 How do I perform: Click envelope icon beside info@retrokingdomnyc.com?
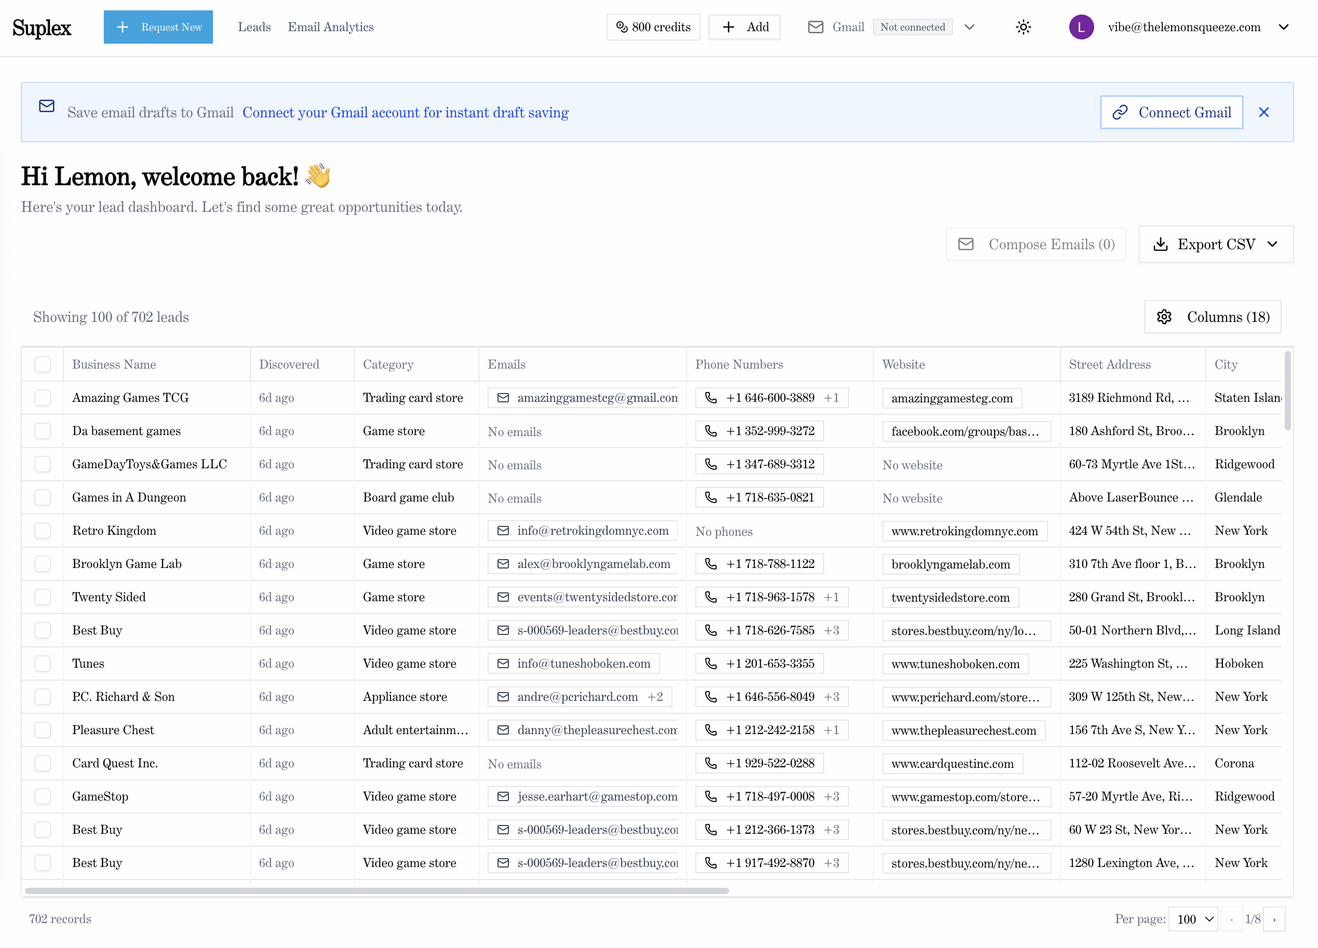click(503, 531)
